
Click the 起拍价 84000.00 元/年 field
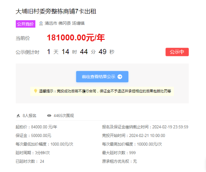click(x=36, y=127)
